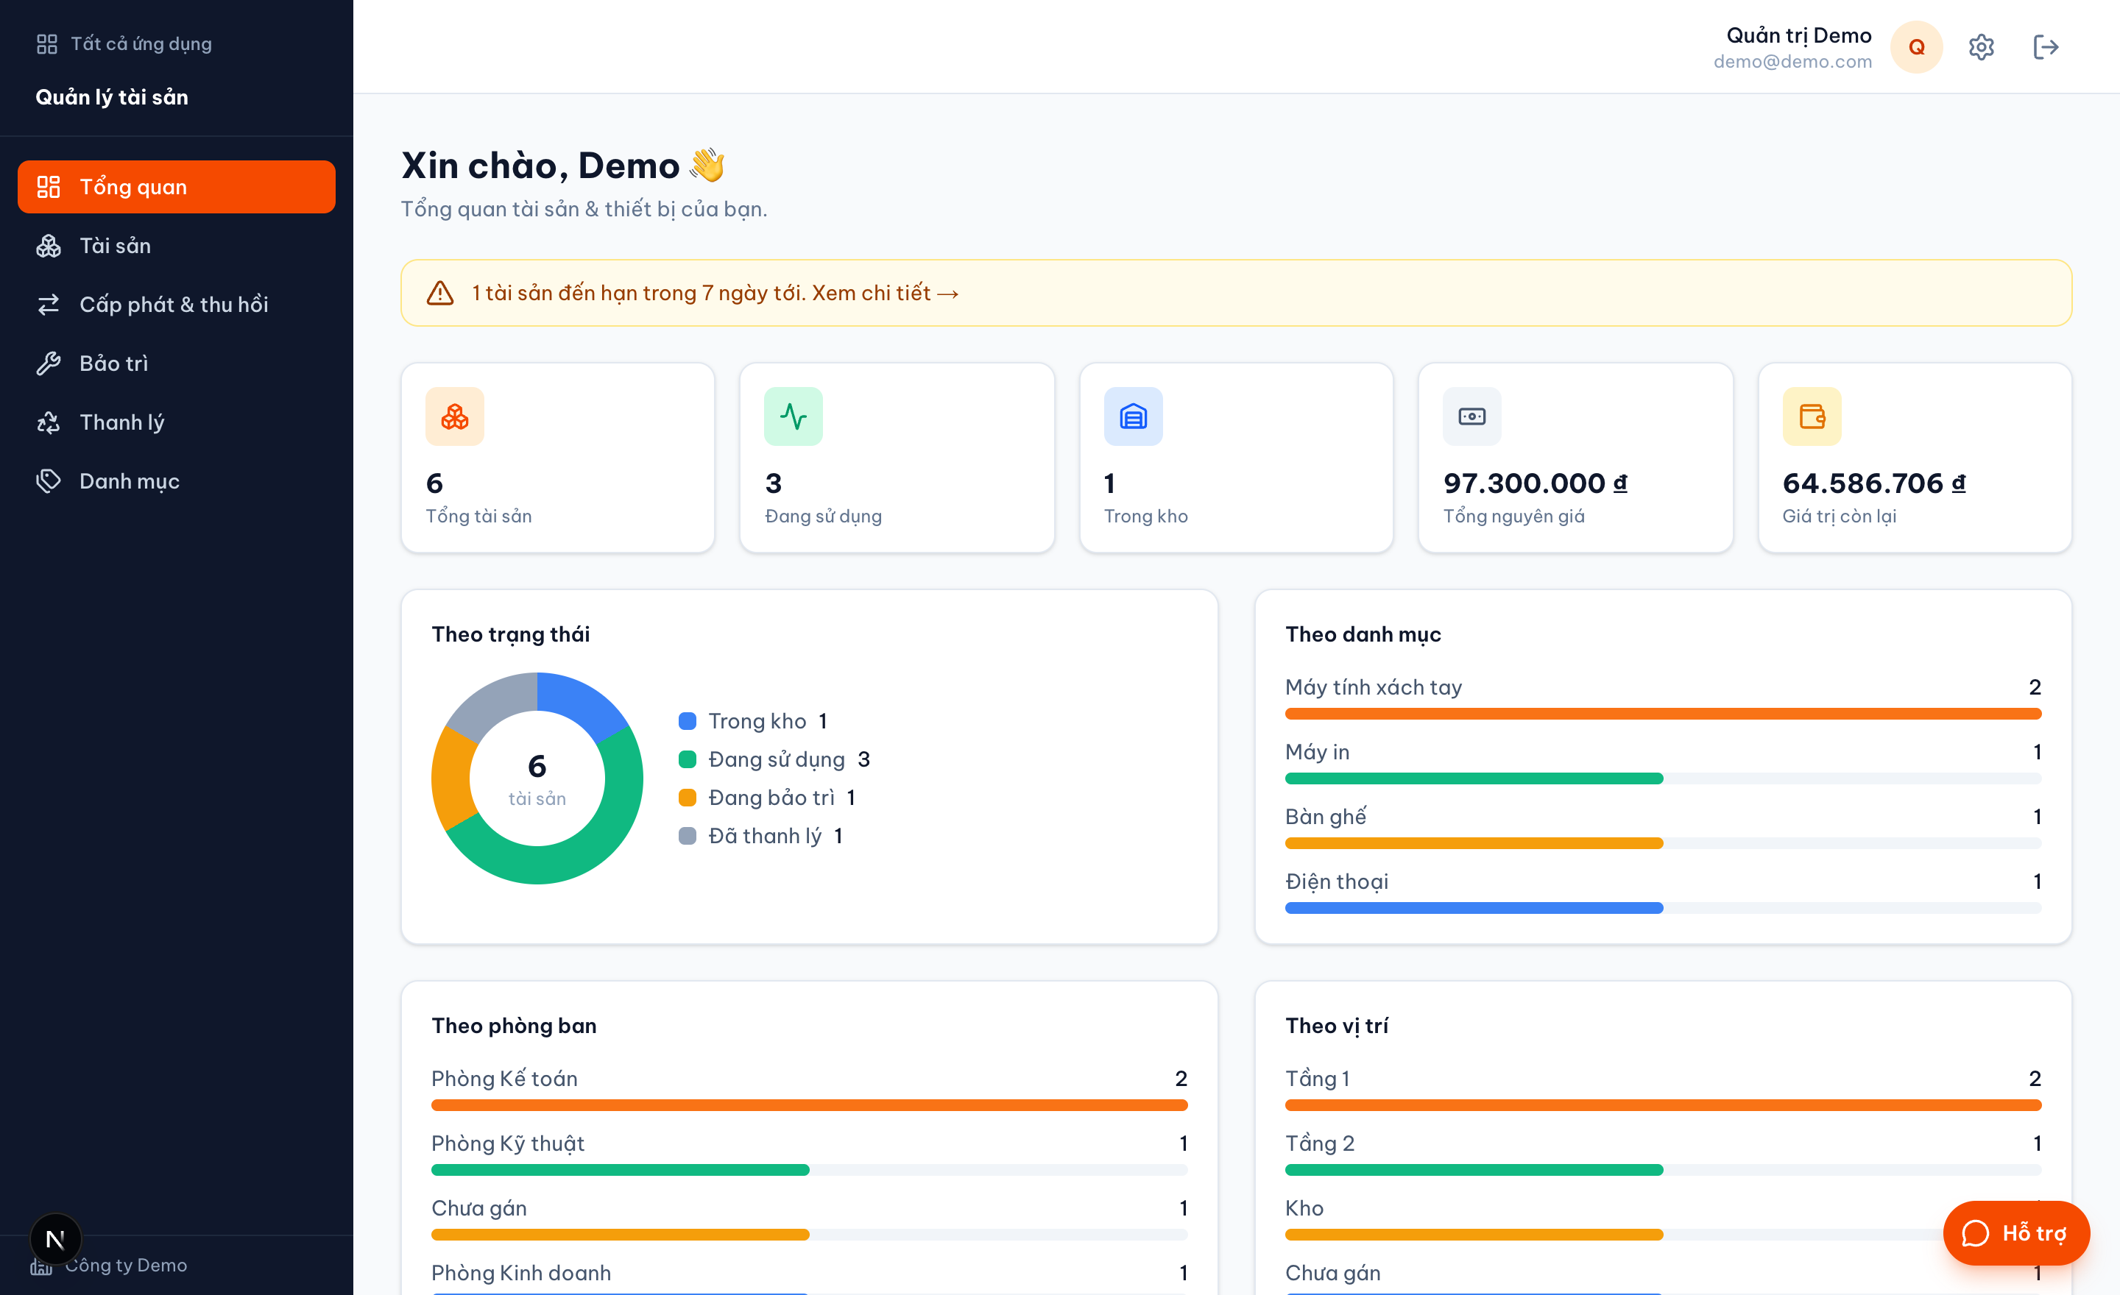The height and width of the screenshot is (1295, 2120).
Task: Click the Đang sử dụng green legend swatch
Action: (x=687, y=759)
